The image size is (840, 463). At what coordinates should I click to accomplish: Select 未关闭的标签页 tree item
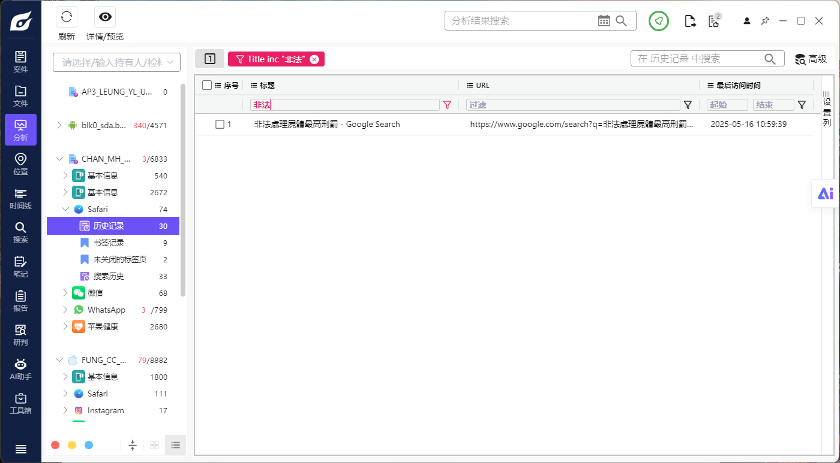pyautogui.click(x=113, y=259)
